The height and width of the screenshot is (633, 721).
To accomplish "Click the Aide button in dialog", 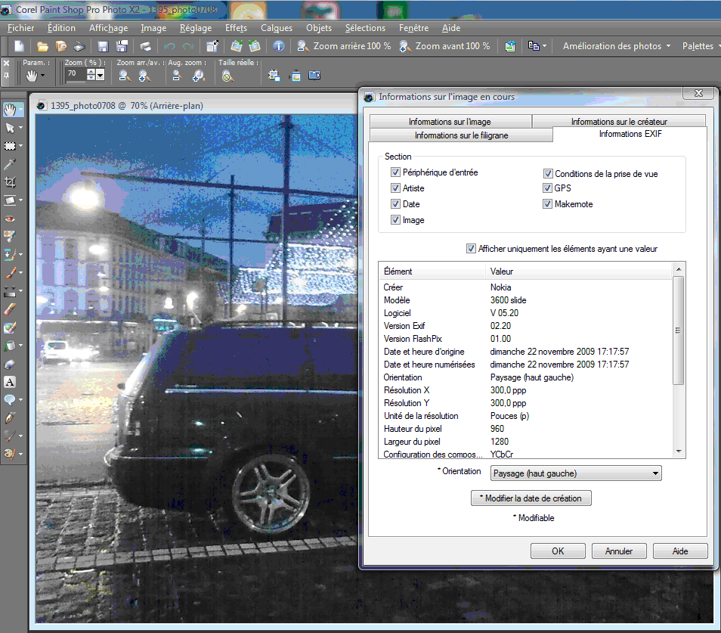I will point(680,551).
